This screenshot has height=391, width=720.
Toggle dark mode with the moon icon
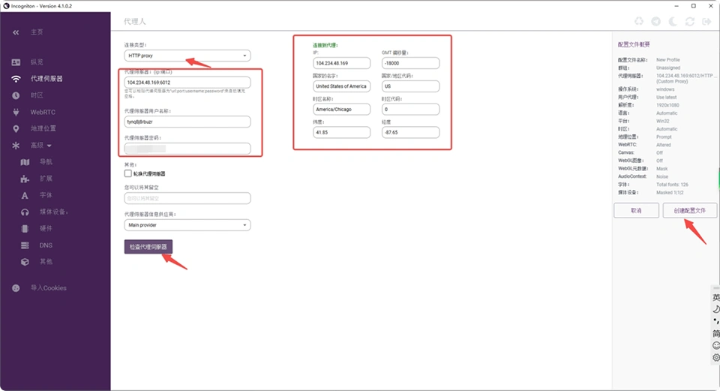pos(673,23)
